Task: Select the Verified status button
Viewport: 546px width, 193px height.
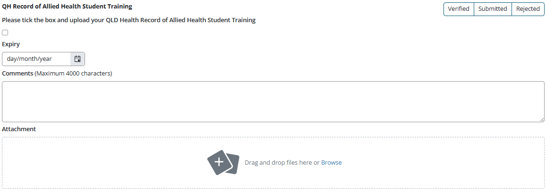Action: [x=459, y=9]
